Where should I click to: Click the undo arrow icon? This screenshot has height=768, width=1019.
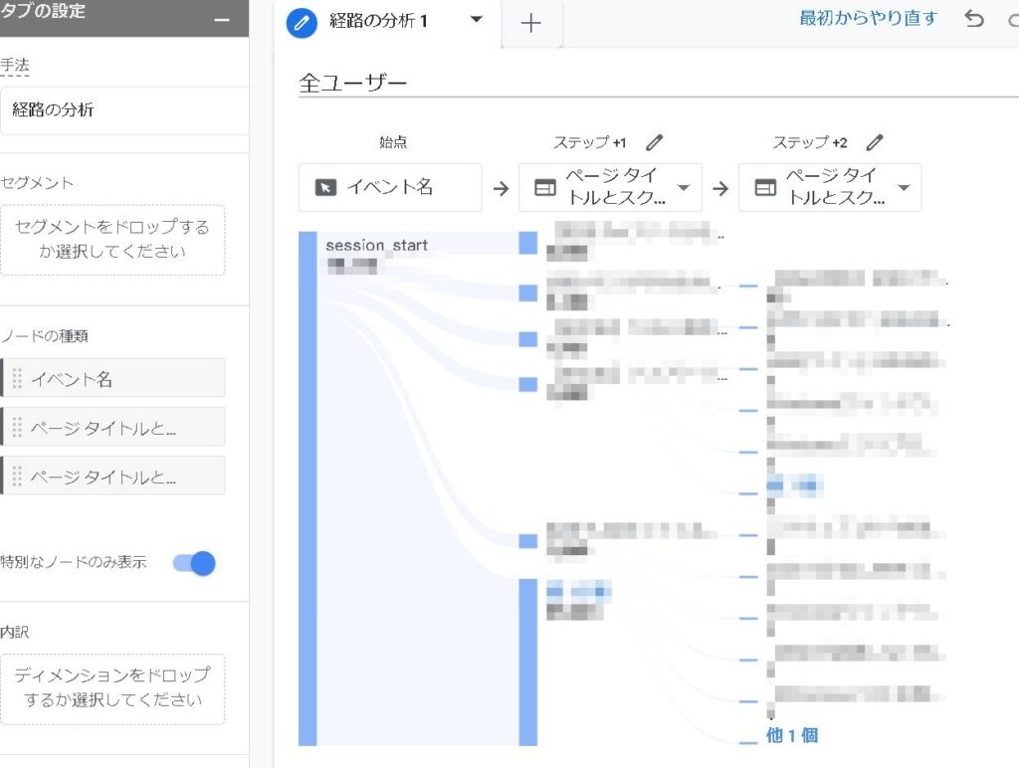tap(974, 19)
